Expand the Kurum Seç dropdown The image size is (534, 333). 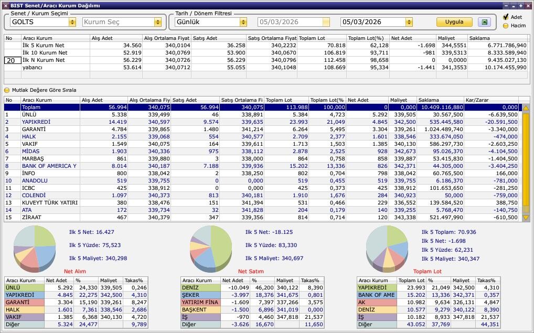coord(157,22)
